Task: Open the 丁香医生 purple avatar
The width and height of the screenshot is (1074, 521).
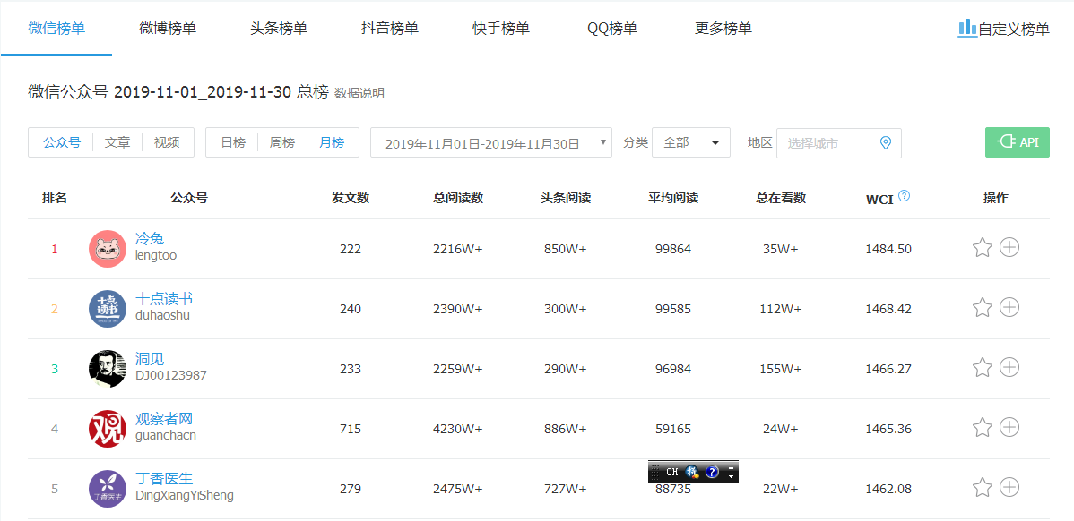Action: [x=108, y=489]
